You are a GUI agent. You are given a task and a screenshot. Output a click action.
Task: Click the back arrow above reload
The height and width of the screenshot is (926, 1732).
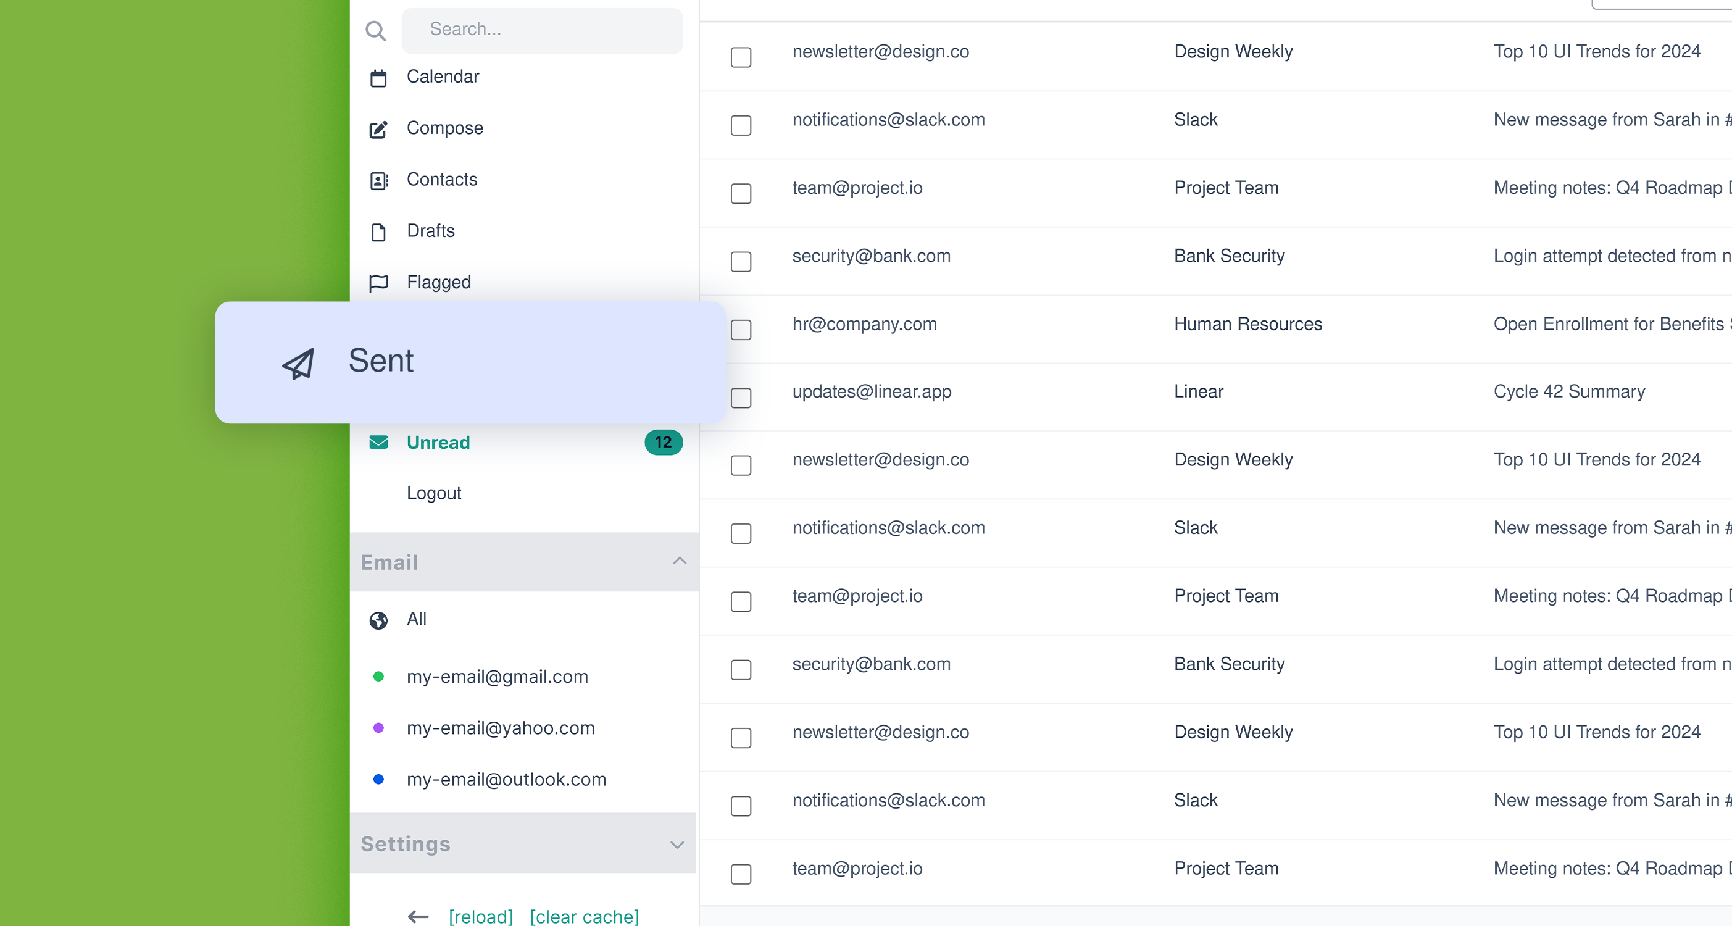coord(417,917)
